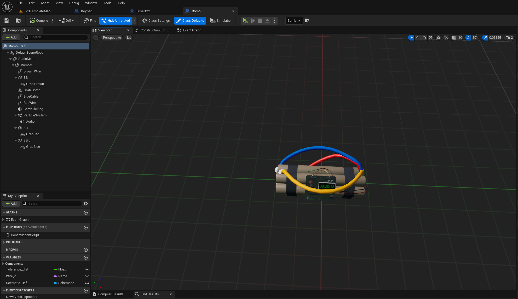Toggle Class Defaults view
518x299 pixels.
[190, 21]
